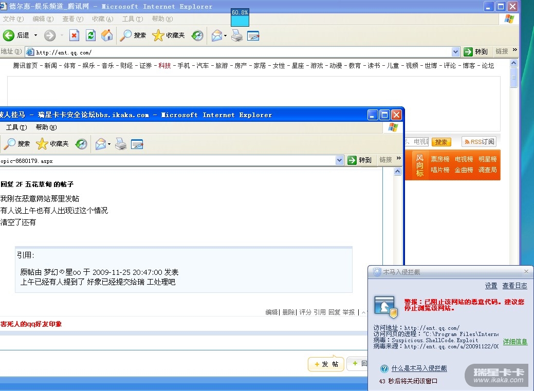534x391 pixels.
Task: Open 帮助(H) menu in the ikaka forum window
Action: (46, 127)
